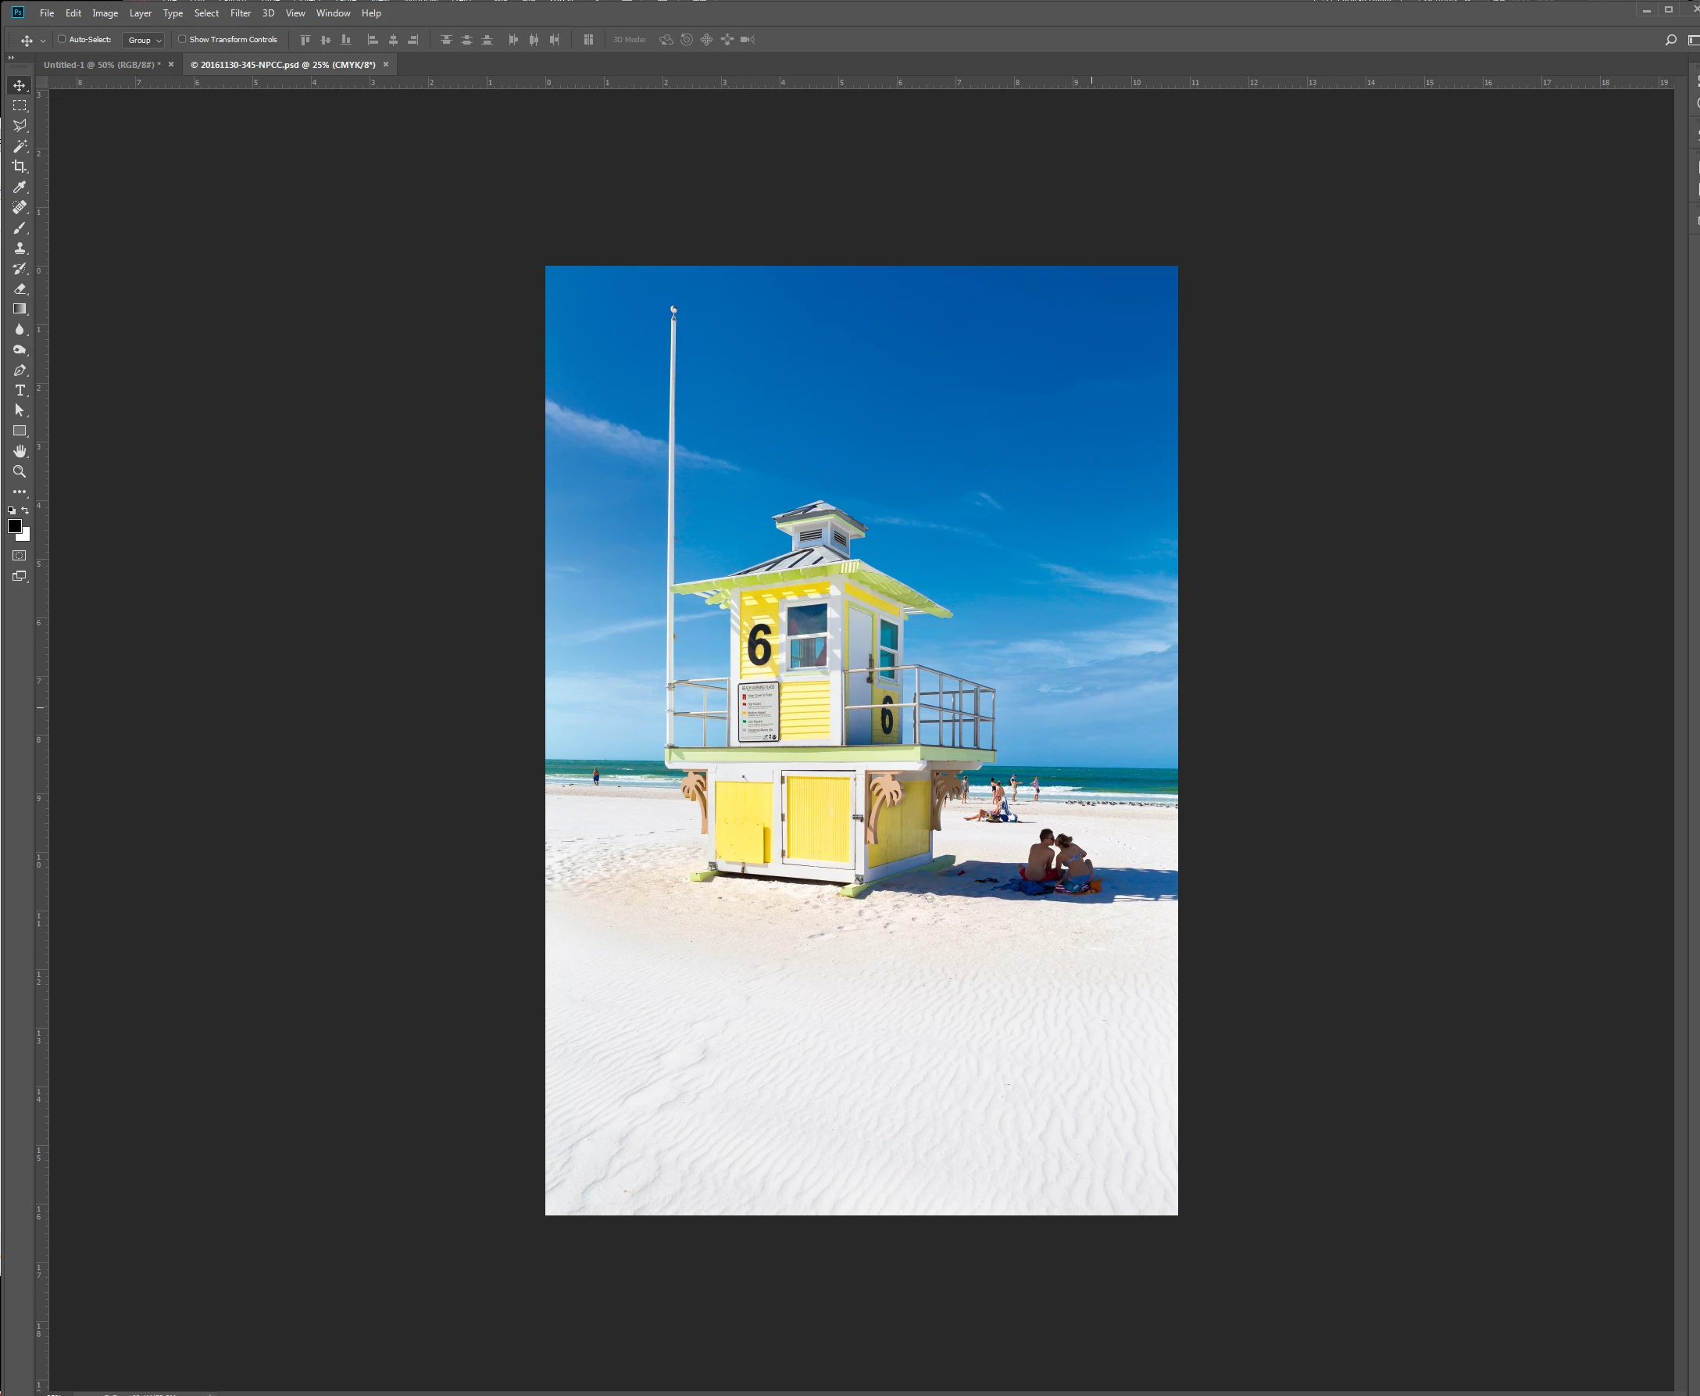The height and width of the screenshot is (1396, 1700).
Task: Open the Group auto-select dropdown
Action: (144, 39)
